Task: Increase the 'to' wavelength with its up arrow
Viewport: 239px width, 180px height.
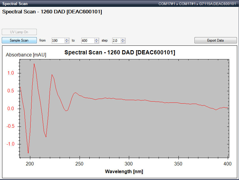Action: click(96, 39)
